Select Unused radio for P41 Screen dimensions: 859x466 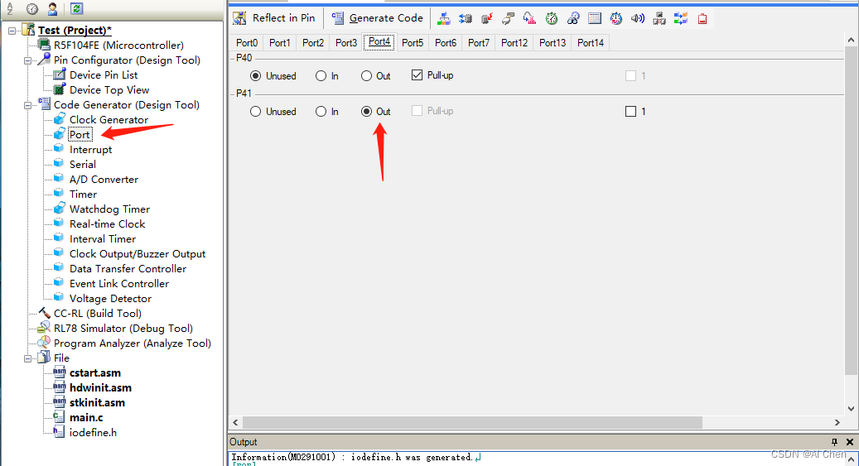click(255, 112)
